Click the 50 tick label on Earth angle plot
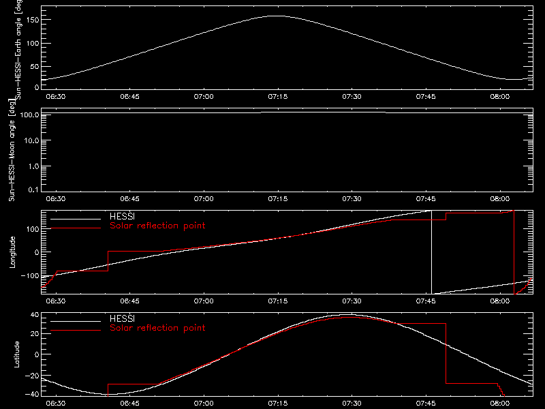 click(35, 66)
